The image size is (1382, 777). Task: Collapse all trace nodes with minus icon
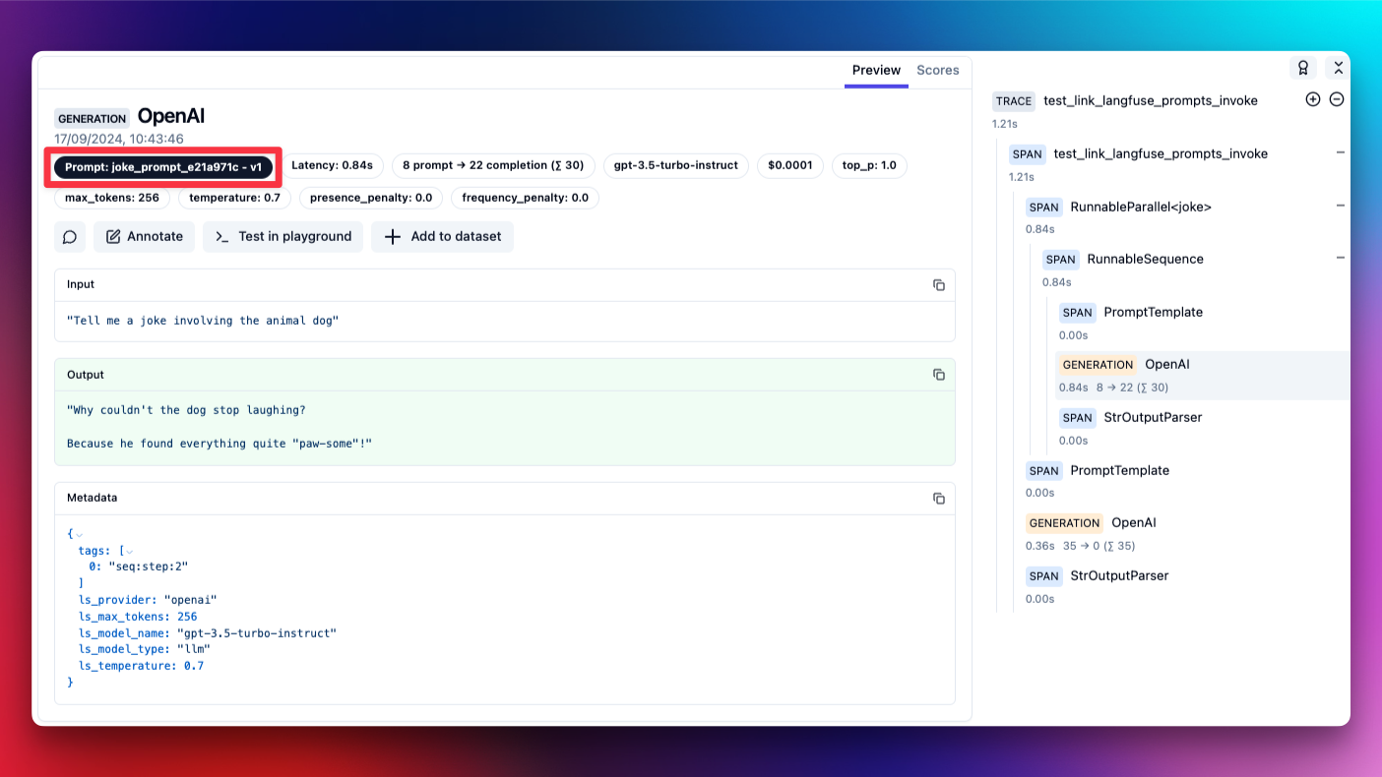(1337, 99)
